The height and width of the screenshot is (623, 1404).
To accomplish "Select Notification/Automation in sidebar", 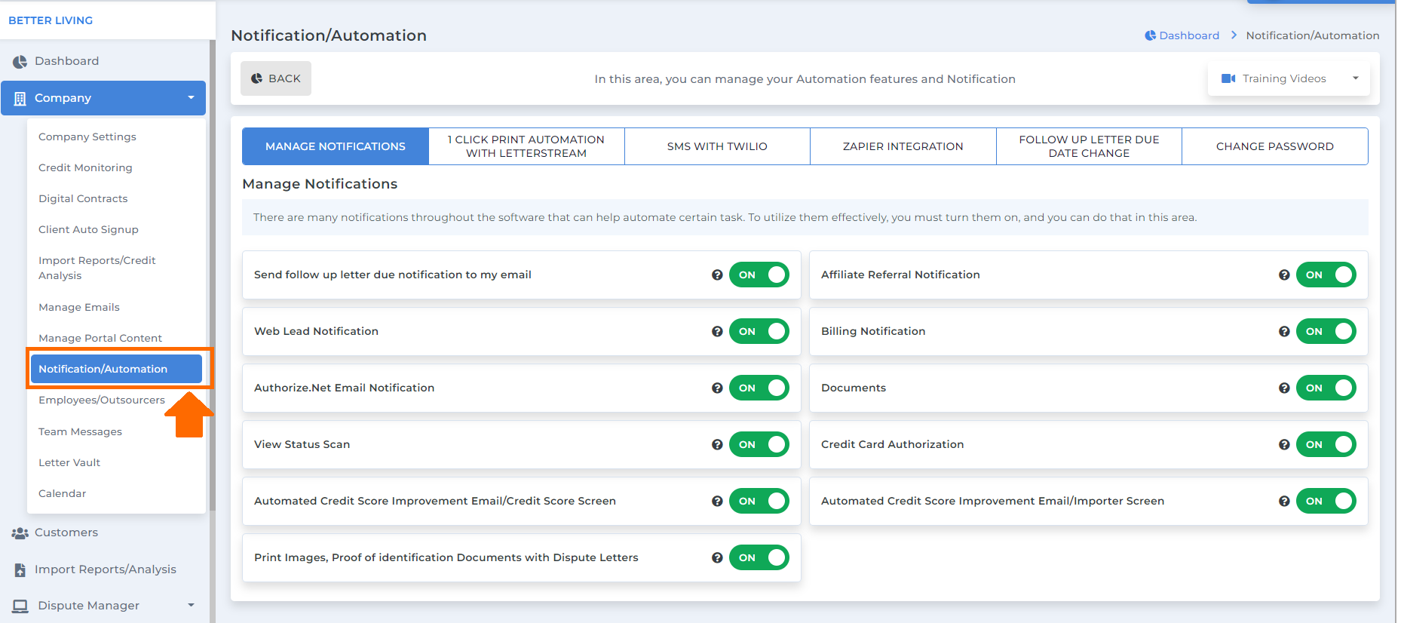I will [x=116, y=369].
